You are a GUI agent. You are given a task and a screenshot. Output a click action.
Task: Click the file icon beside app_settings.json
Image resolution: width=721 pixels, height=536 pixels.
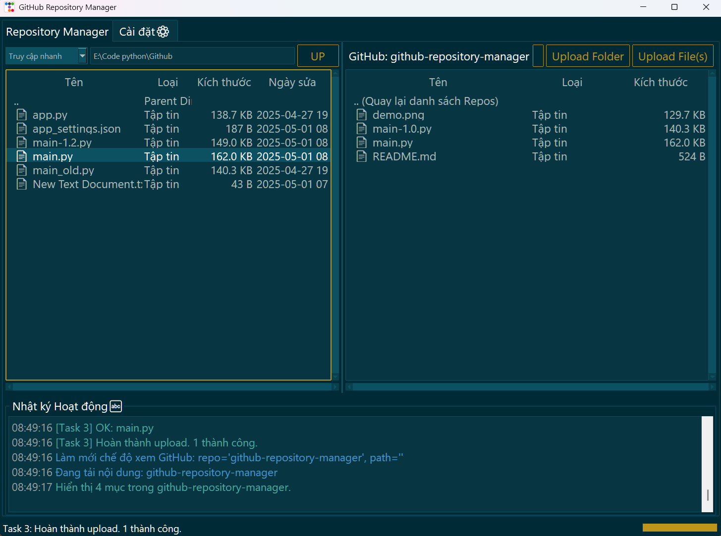tap(22, 129)
